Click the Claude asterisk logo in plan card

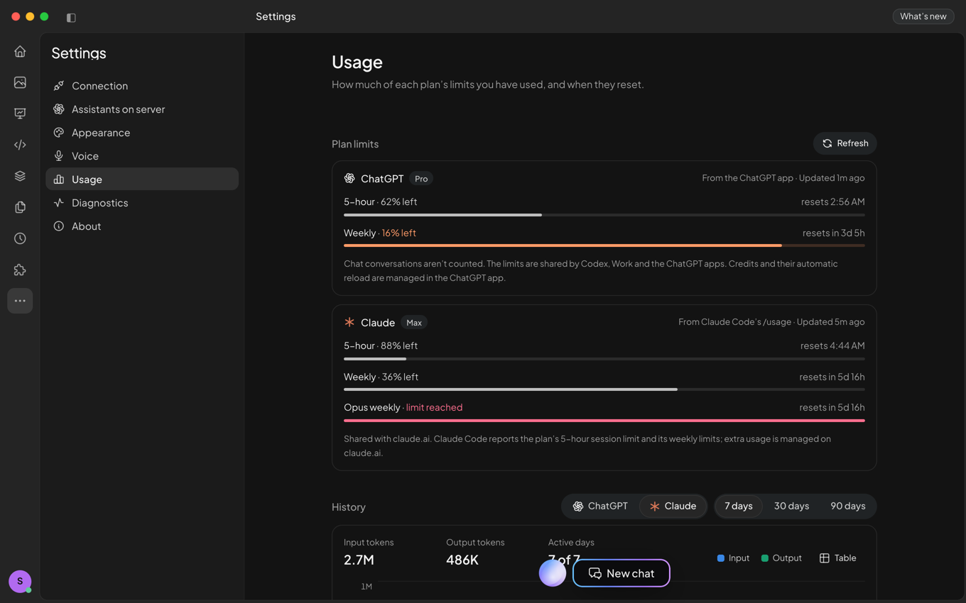pyautogui.click(x=349, y=322)
